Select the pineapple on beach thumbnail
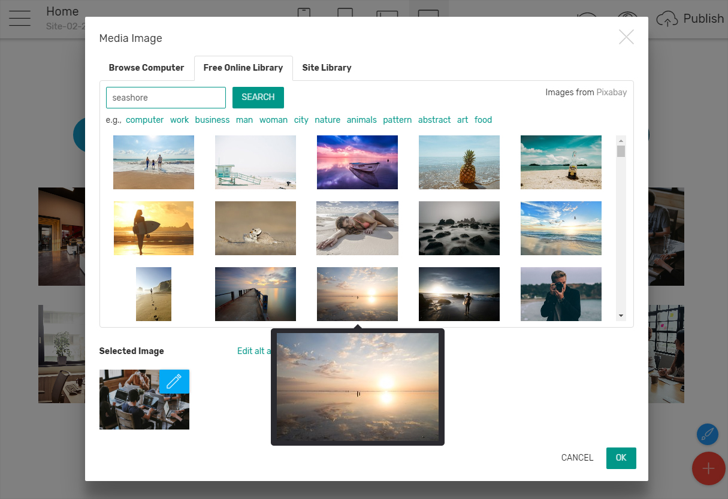 (x=459, y=162)
